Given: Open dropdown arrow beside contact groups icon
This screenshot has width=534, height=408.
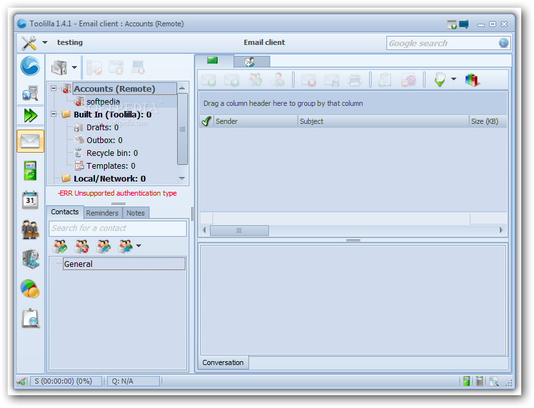Looking at the screenshot, I should (x=139, y=246).
